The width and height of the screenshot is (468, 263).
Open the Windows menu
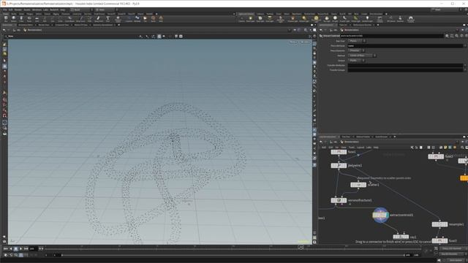(37, 9)
